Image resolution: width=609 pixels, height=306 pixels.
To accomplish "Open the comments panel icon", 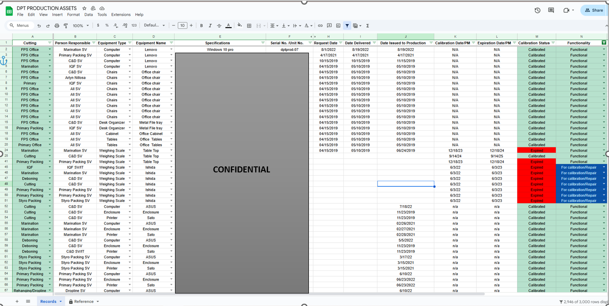I will tap(552, 10).
